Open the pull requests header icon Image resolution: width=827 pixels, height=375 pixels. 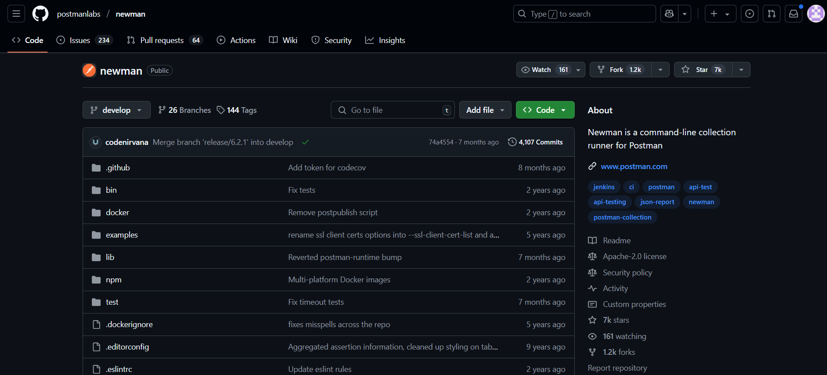[772, 14]
